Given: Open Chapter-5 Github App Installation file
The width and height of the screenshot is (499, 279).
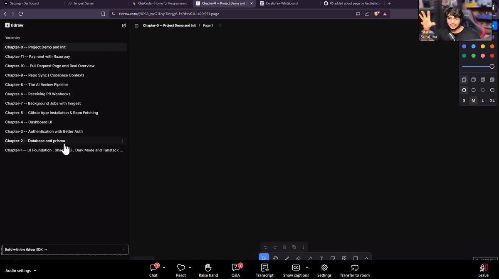Looking at the screenshot, I should (x=64, y=113).
